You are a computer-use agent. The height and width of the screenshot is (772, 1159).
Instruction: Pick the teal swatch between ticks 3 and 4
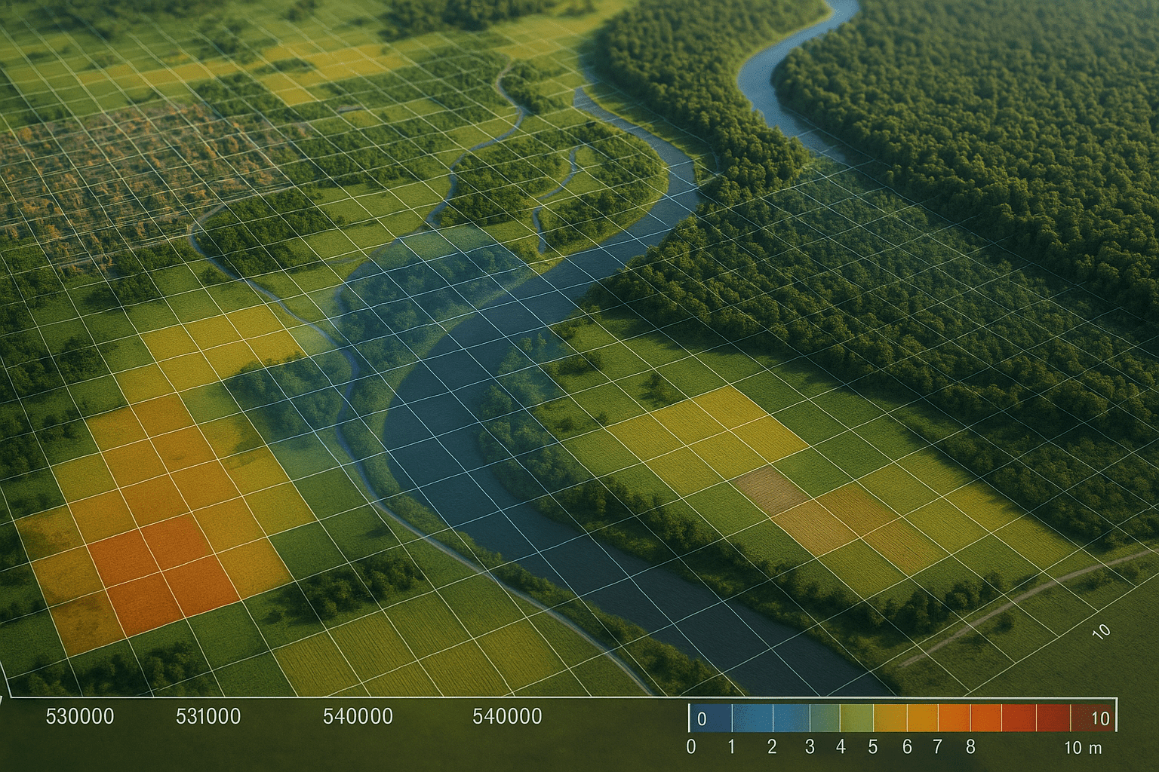(x=825, y=718)
